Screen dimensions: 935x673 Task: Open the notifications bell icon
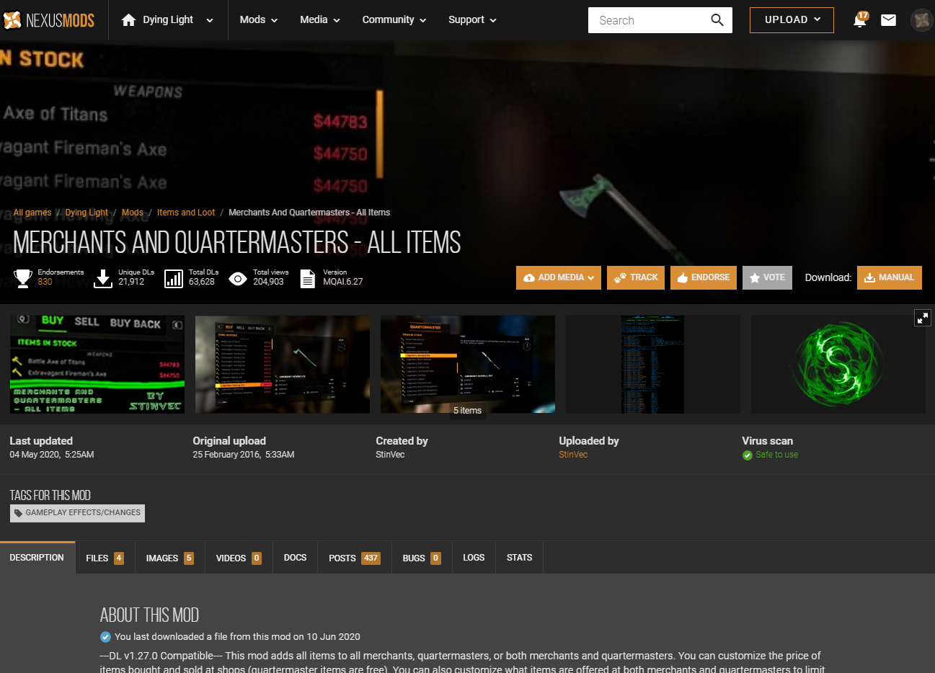tap(859, 20)
